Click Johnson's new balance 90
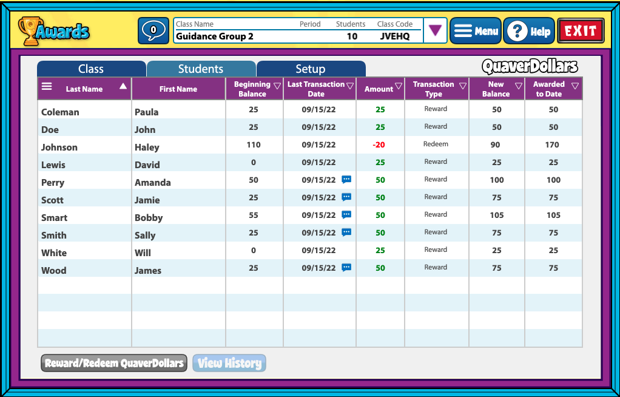 click(x=496, y=145)
